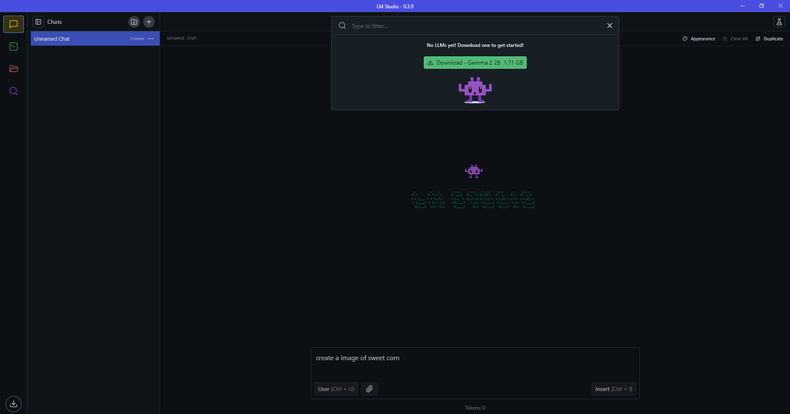Image resolution: width=790 pixels, height=414 pixels.
Task: Download the Gemma 2 2B model
Action: pyautogui.click(x=475, y=63)
